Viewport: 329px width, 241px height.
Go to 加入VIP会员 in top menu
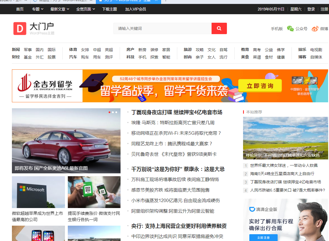tap(136, 9)
